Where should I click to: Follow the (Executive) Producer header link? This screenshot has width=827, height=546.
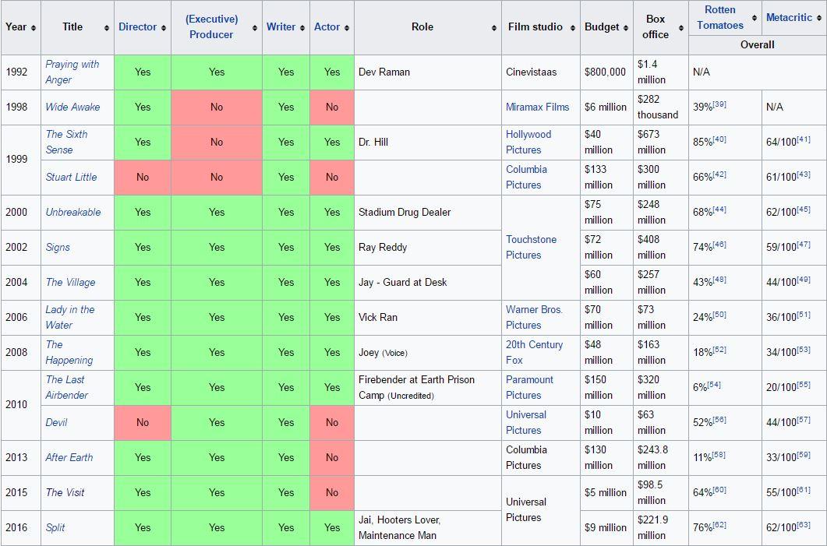[x=211, y=27]
